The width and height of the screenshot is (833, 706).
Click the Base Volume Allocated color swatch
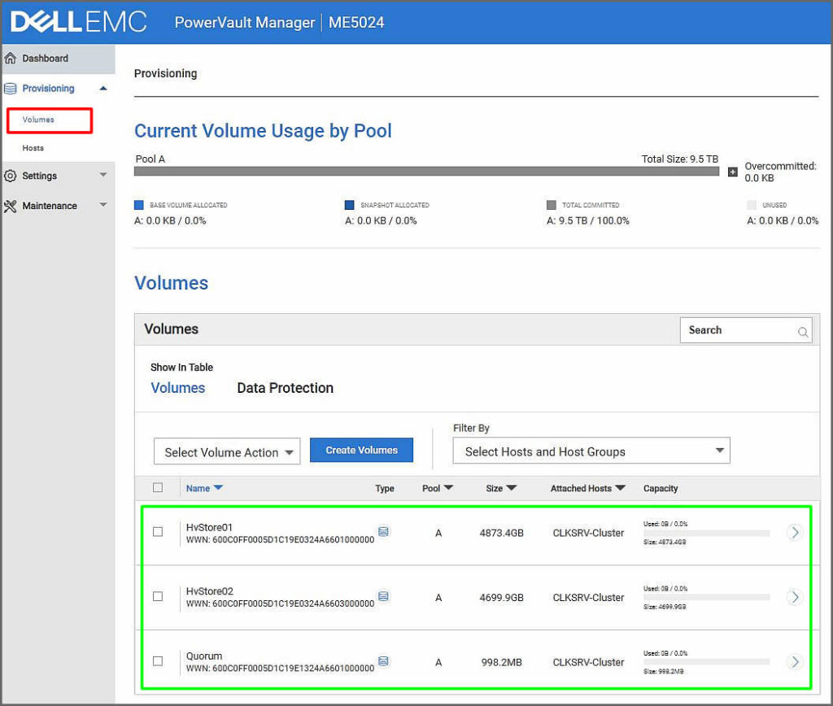(x=139, y=205)
